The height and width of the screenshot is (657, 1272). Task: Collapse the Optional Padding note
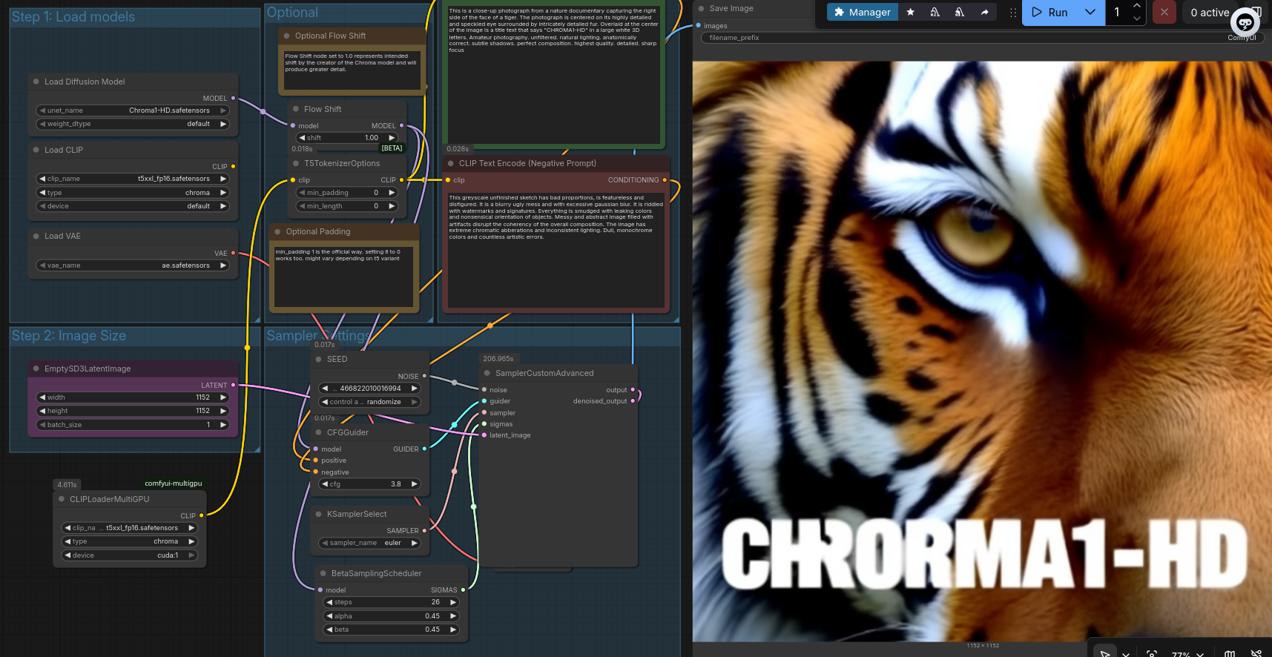pyautogui.click(x=277, y=231)
